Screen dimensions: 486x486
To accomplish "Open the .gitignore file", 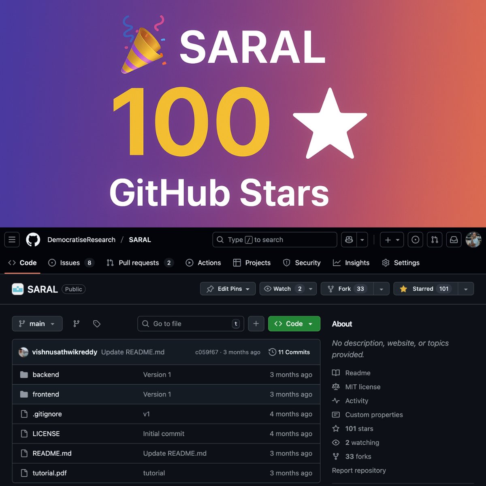I will tap(47, 414).
